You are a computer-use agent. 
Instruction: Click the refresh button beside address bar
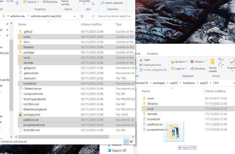tap(82, 16)
